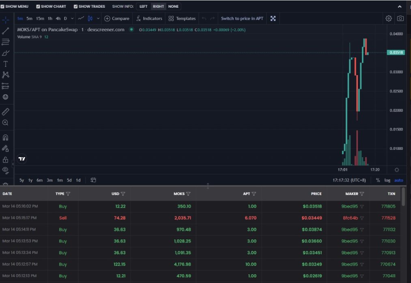The image size is (411, 283).
Task: Uncheck the SHOW CHART checkbox
Action: point(38,6)
